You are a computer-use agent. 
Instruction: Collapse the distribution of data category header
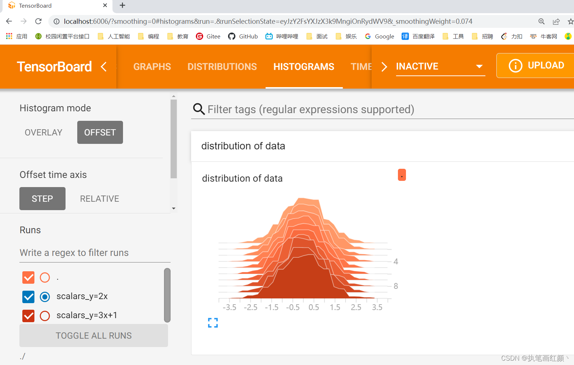(383, 146)
